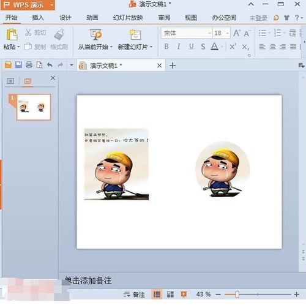Expand the font group dialog launcher

249,55
